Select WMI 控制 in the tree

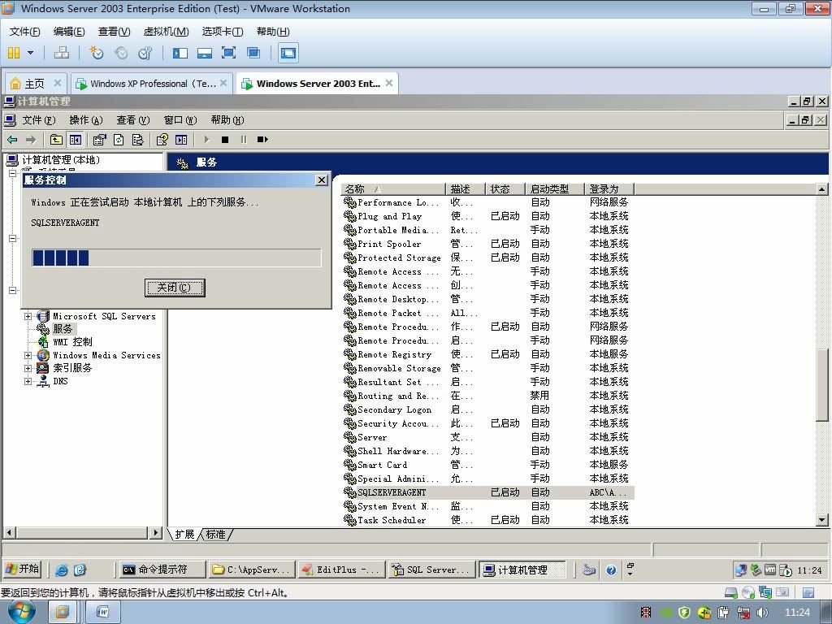pyautogui.click(x=72, y=342)
